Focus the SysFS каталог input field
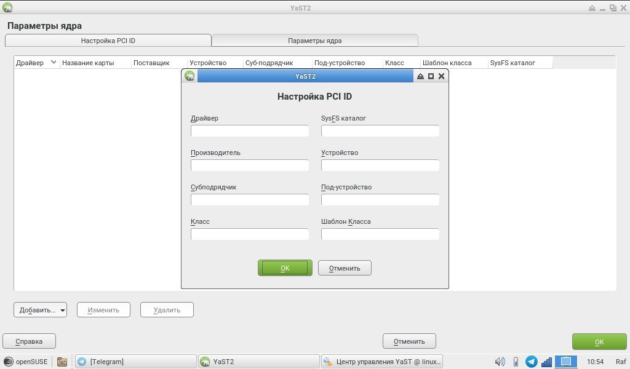Viewport: 630px width, 369px height. tap(380, 131)
